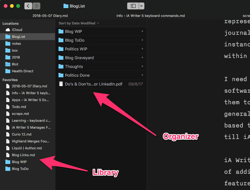The image size is (250, 190).
Task: Open Blog WIP folder in Favorites
Action: pyautogui.click(x=27, y=162)
